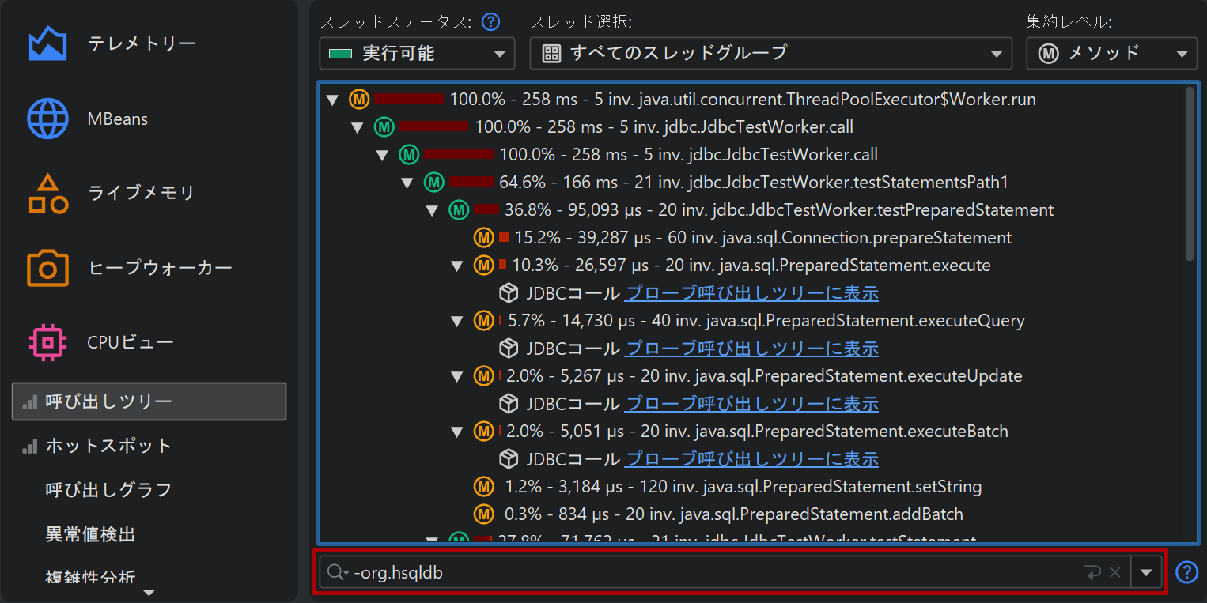Screen dimensions: 1207x603
Task: Click the ヒープウォーカー camera icon
Action: pos(47,268)
